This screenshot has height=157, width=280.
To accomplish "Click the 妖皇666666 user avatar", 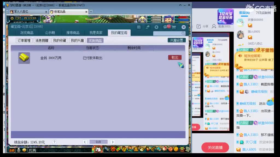I will (x=240, y=22).
